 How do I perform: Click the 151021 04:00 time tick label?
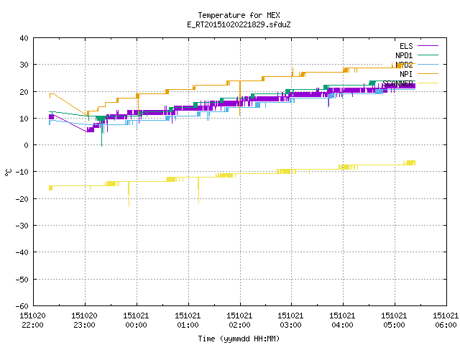pyautogui.click(x=342, y=321)
